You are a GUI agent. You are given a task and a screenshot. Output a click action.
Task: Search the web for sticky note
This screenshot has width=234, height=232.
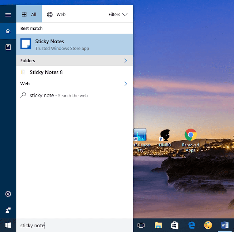75,95
